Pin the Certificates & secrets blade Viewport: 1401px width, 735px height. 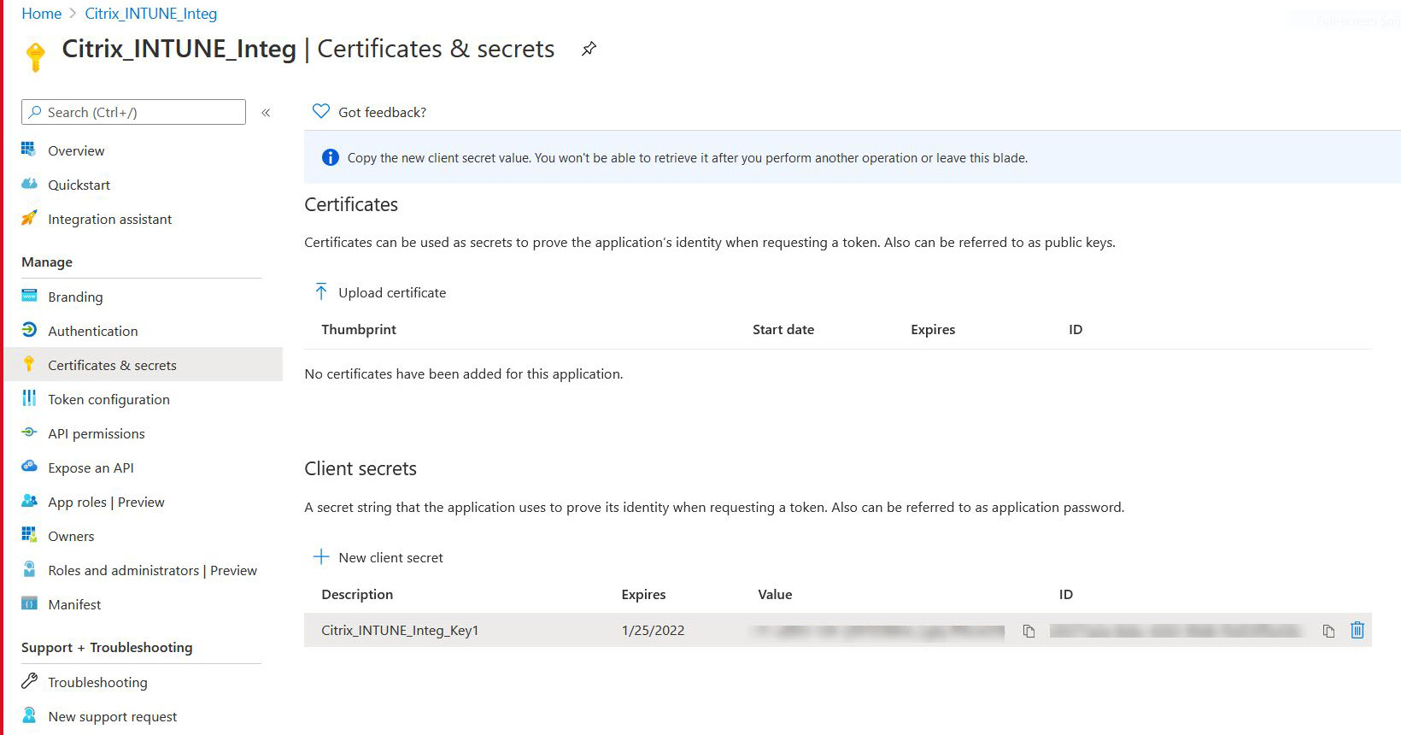(589, 49)
